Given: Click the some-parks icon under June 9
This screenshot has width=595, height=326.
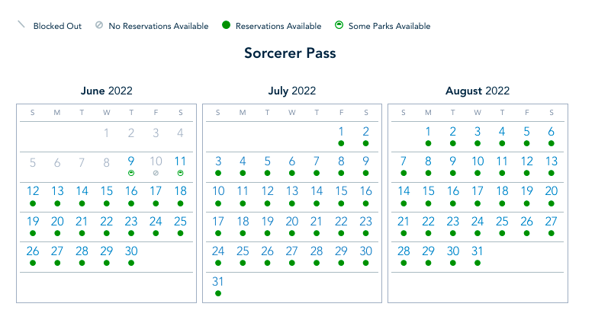Looking at the screenshot, I should (131, 173).
